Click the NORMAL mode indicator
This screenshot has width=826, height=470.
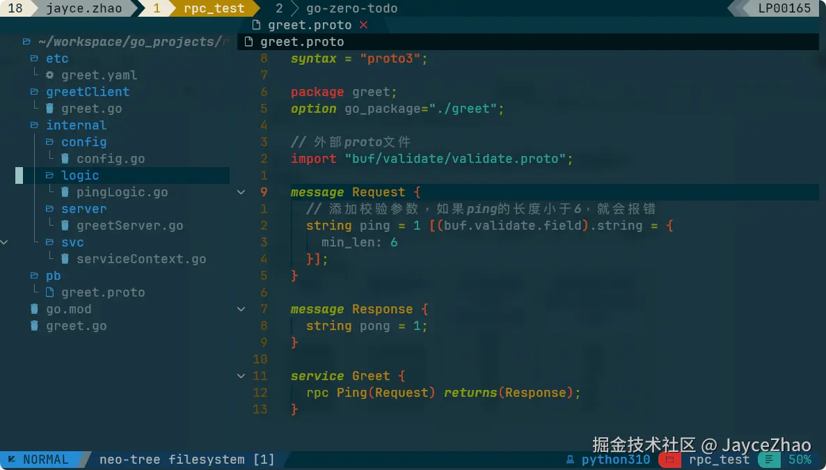[x=45, y=460]
